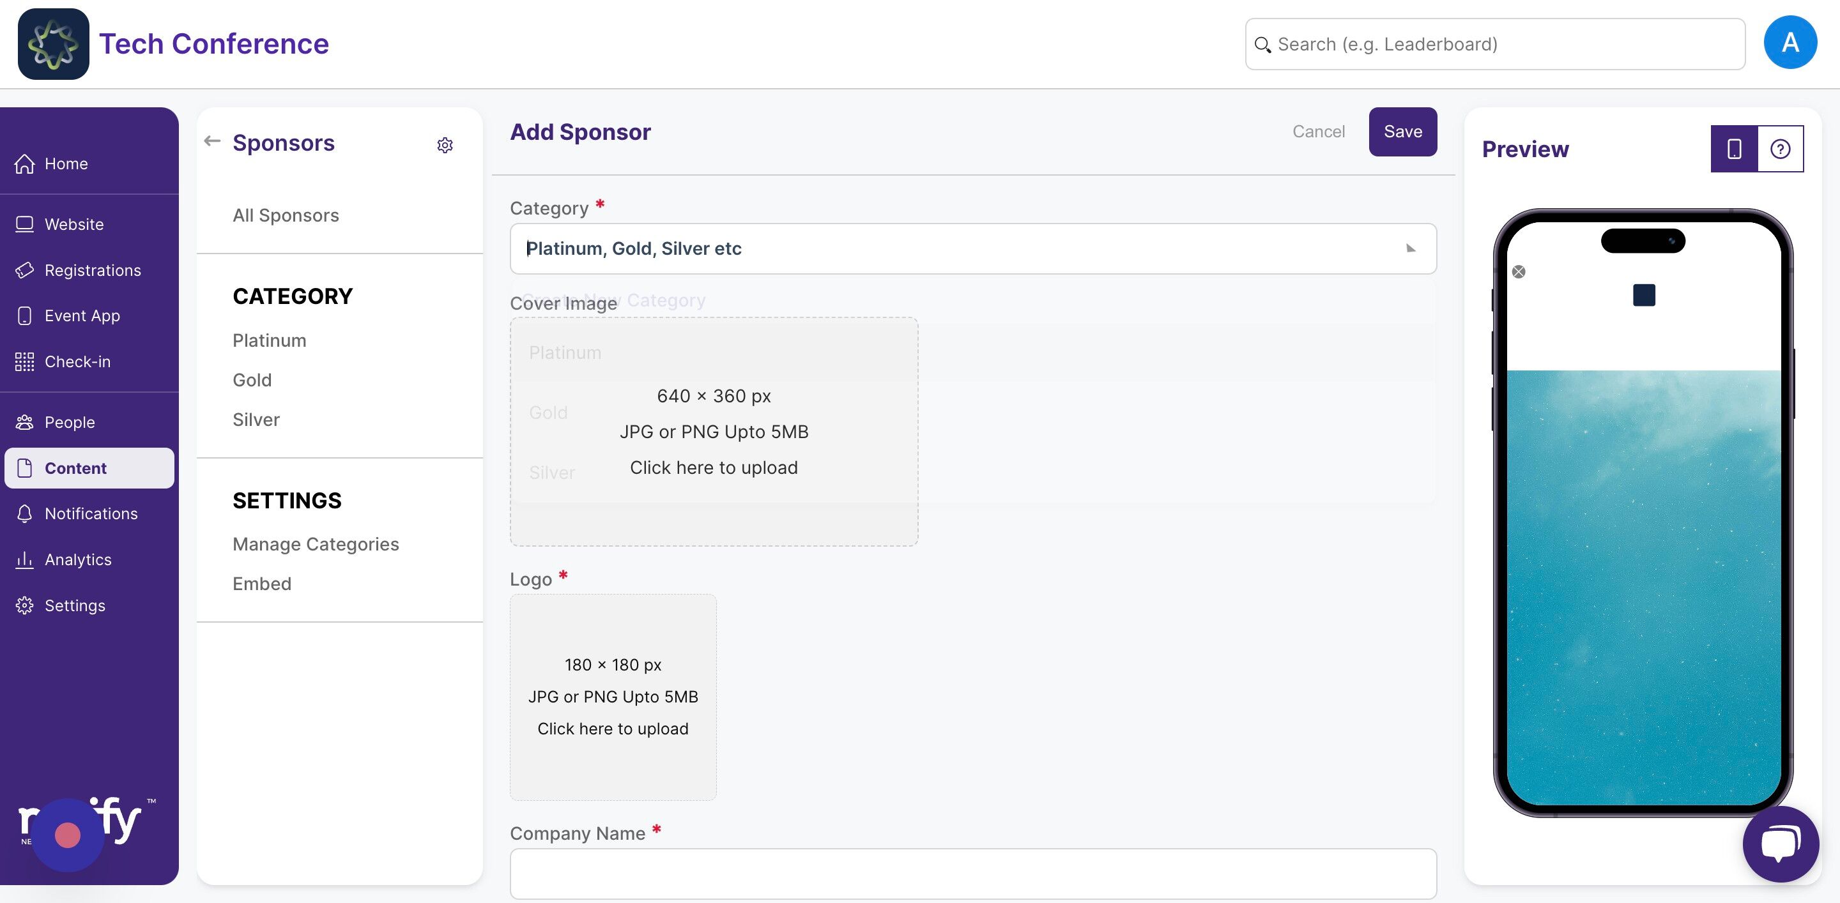
Task: Toggle the mobile phone preview icon
Action: click(x=1733, y=148)
